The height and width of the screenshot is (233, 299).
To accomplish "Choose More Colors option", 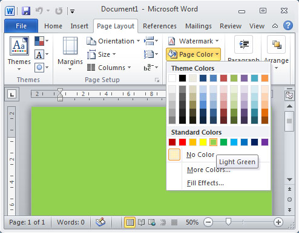I will pos(209,170).
